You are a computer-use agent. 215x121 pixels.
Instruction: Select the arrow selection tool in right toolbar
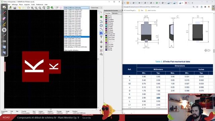101,12
